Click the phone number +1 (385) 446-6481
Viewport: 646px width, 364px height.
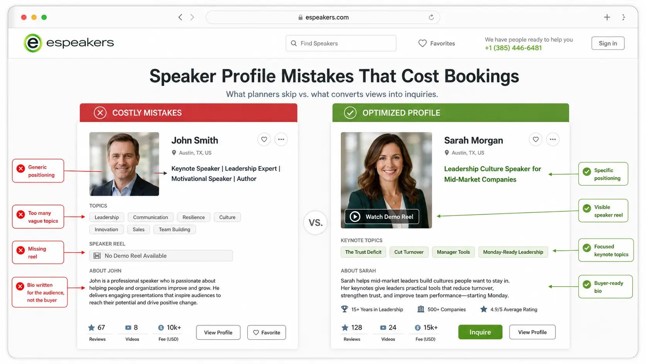point(513,48)
